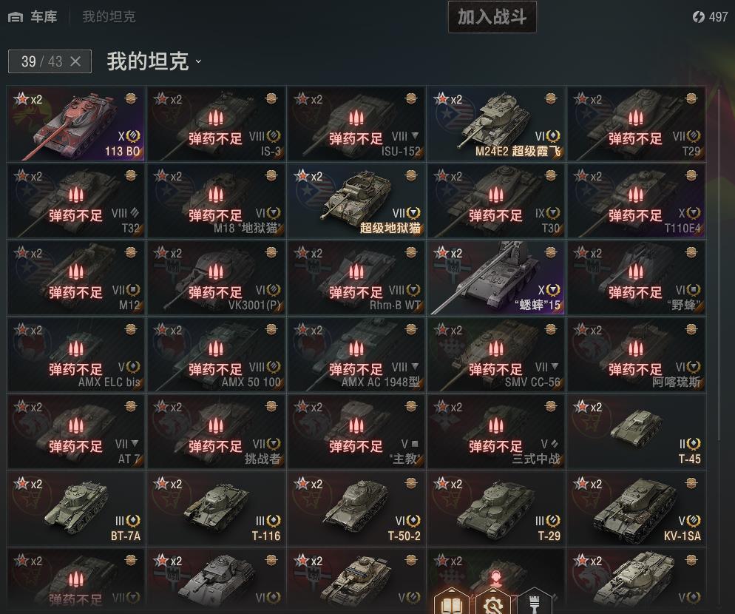Screen dimensions: 735x614
Task: Click the 我的坦克 breadcrumb tab
Action: pyautogui.click(x=109, y=17)
